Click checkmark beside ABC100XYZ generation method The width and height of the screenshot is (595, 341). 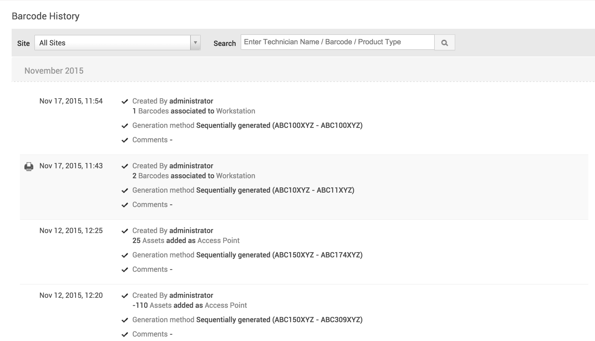tap(125, 126)
